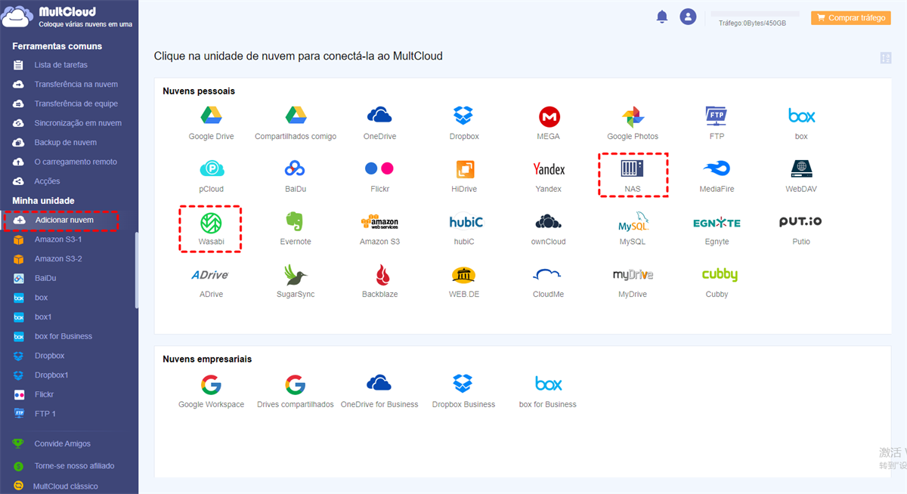This screenshot has width=907, height=494.
Task: Choose Google Workspace business cloud
Action: point(211,384)
